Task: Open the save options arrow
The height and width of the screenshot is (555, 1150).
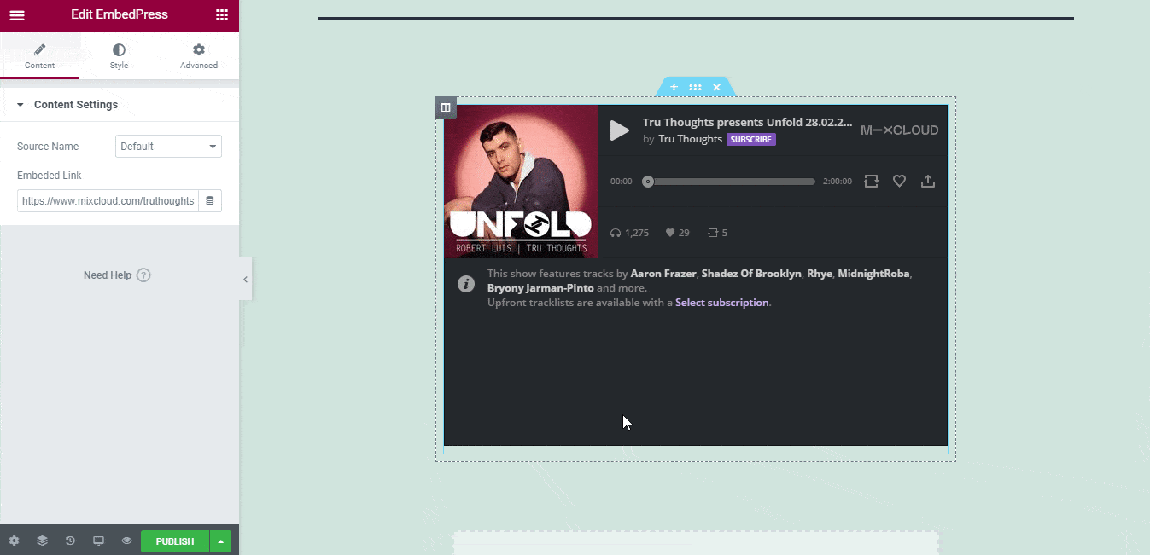Action: 221,541
